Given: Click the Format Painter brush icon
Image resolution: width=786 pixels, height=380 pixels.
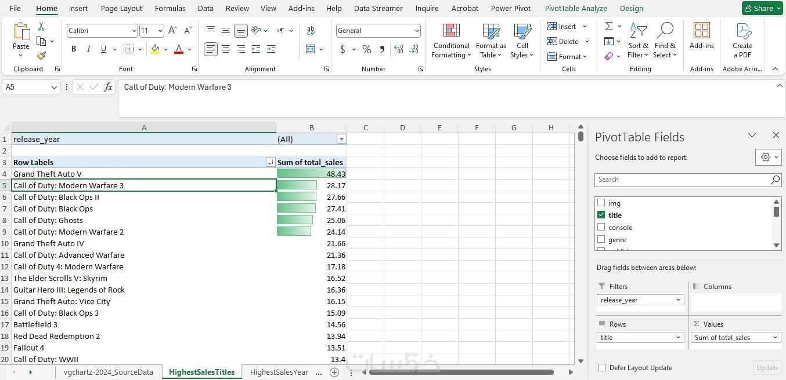Looking at the screenshot, I should pos(41,56).
